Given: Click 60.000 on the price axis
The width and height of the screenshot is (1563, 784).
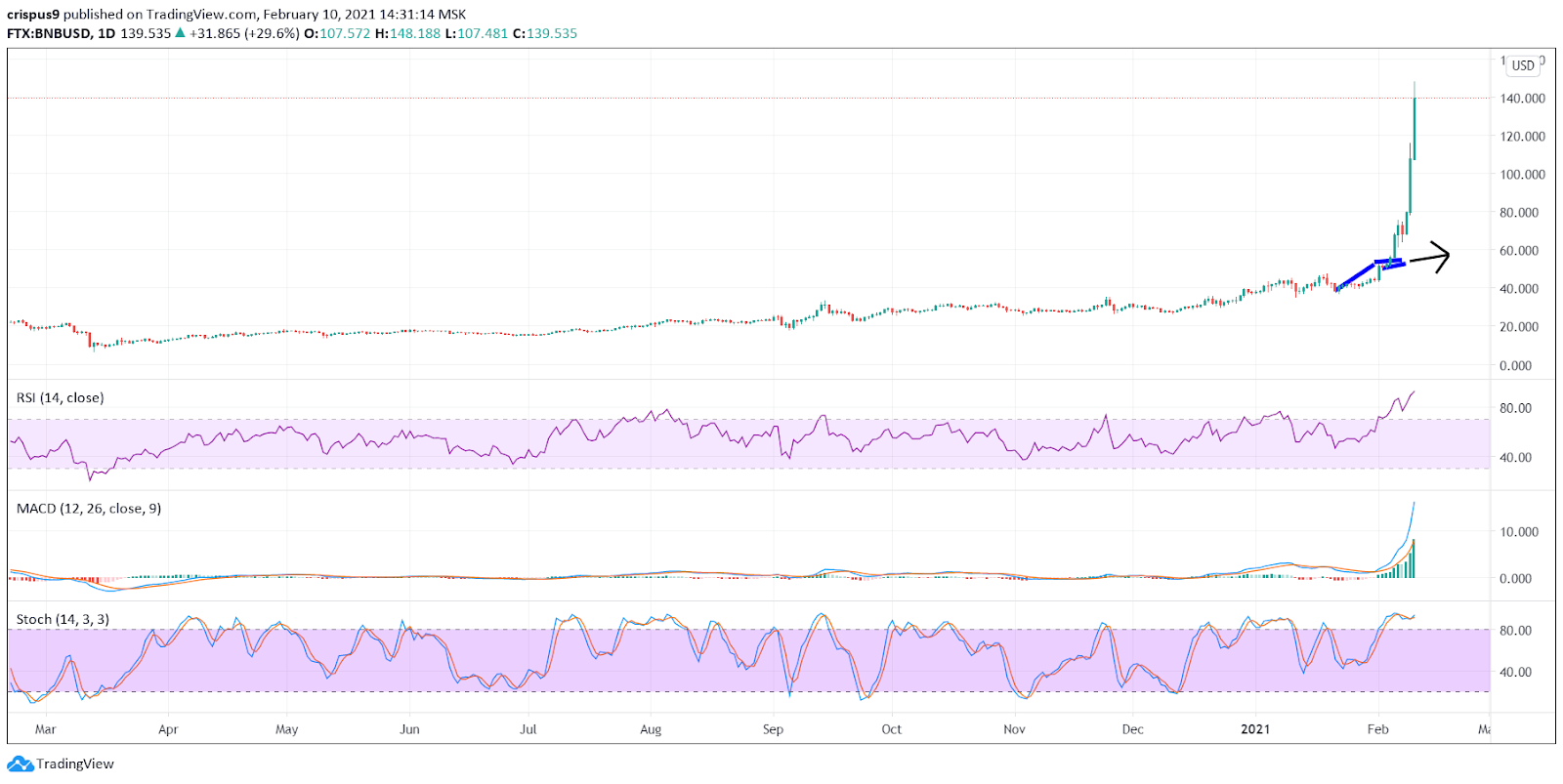Looking at the screenshot, I should 1519,251.
